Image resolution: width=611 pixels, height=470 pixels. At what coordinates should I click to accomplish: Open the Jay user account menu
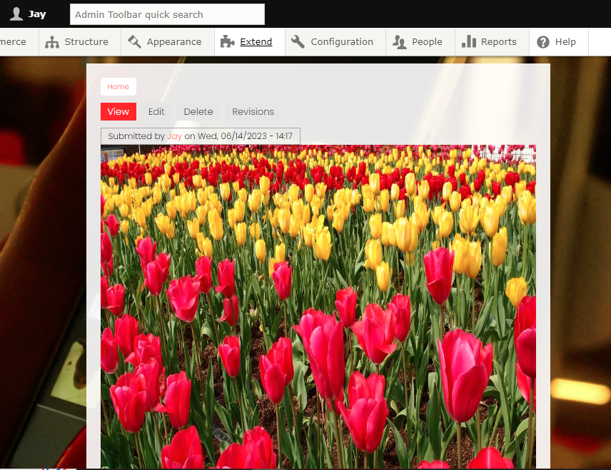coord(29,14)
